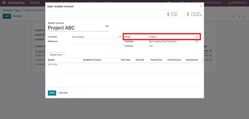Click the Gross Margin dollar stat button
Image resolution: width=249 pixels, height=119 pixels.
194,14
